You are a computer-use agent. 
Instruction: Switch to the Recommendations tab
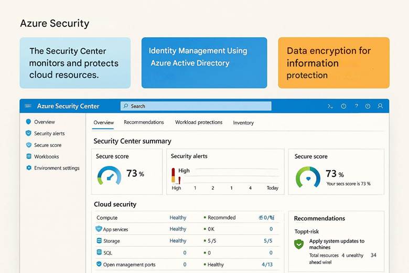point(144,122)
